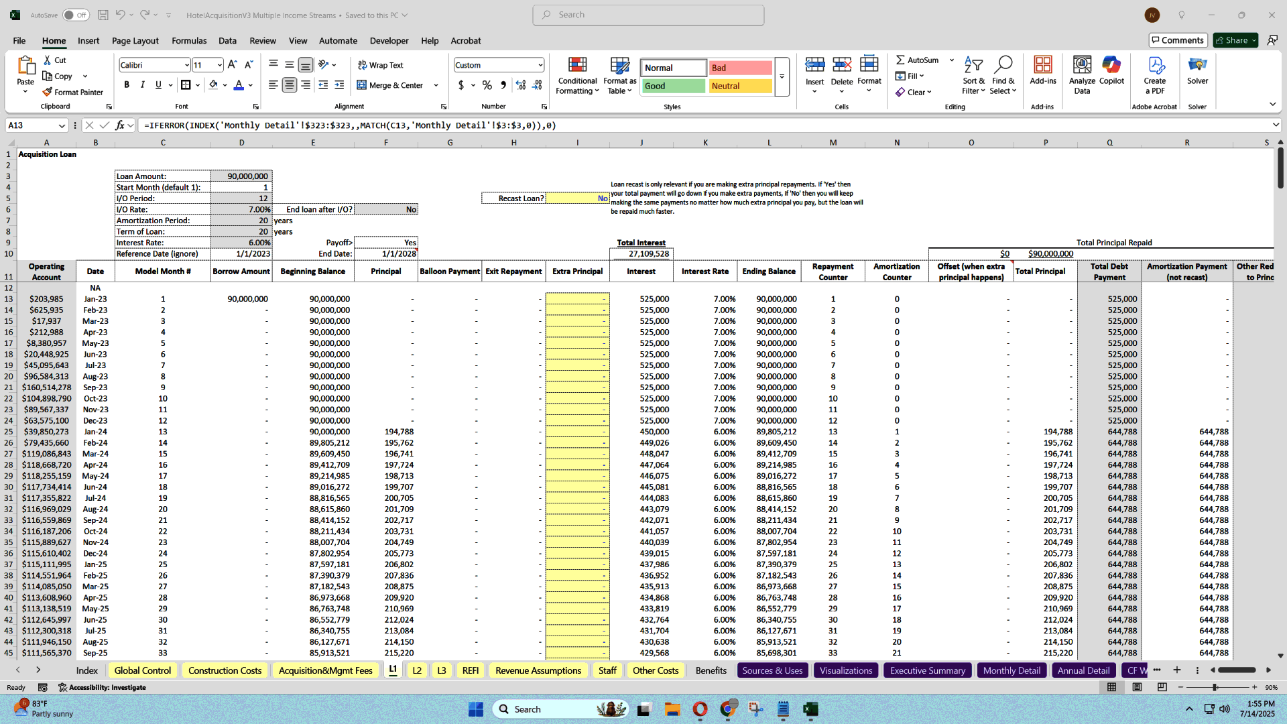Click the Percent Style icon

pos(487,85)
